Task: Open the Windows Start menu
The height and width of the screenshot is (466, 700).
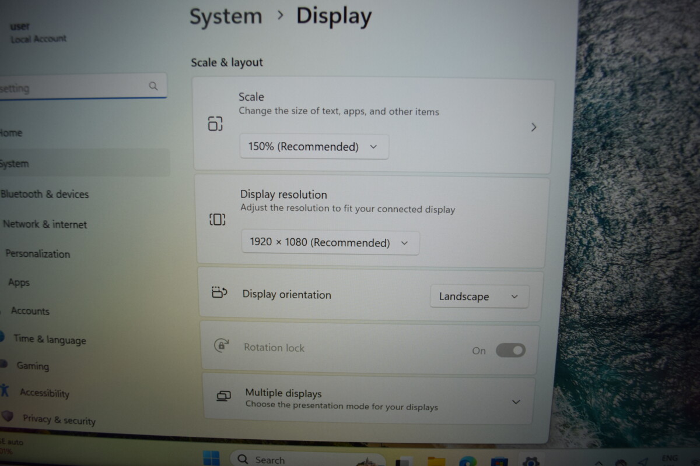Action: coord(211,458)
